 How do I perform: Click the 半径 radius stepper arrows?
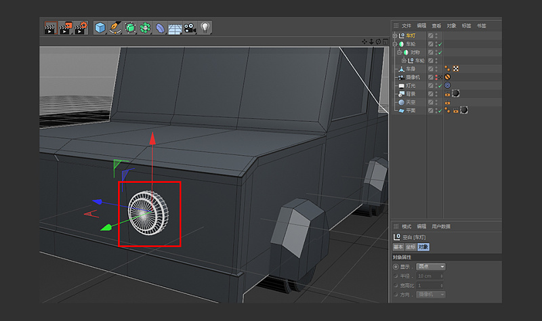pyautogui.click(x=442, y=276)
